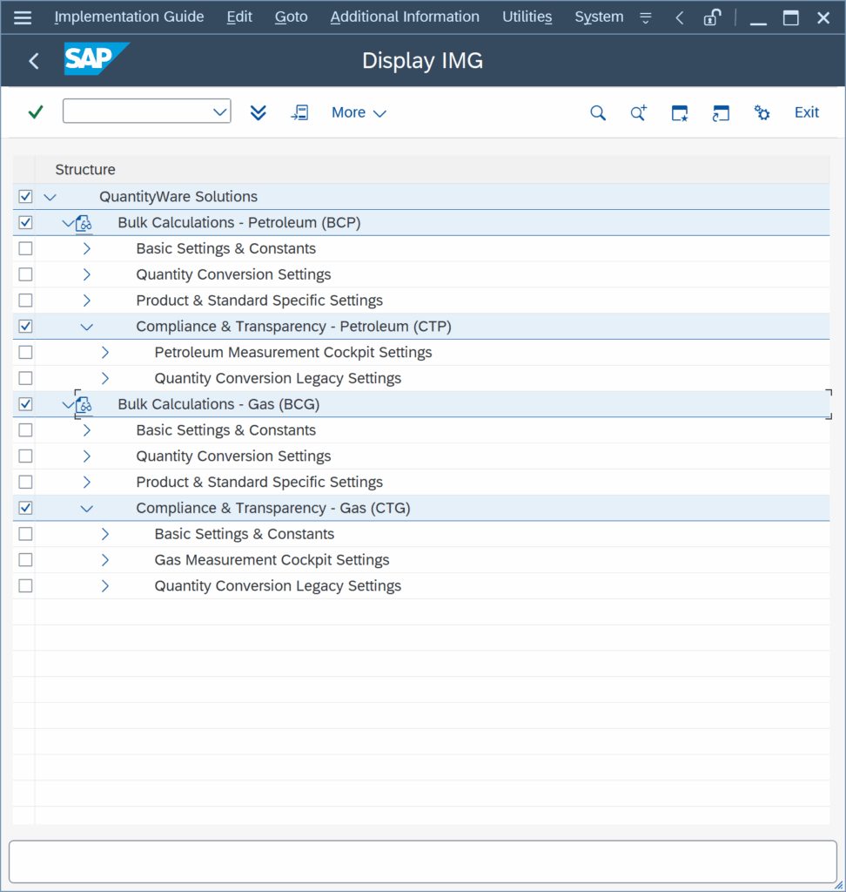
Task: Click the Search Next magnifier-plus icon
Action: click(638, 112)
